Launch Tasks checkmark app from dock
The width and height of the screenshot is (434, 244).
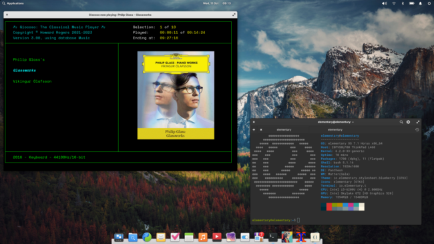(x=175, y=237)
